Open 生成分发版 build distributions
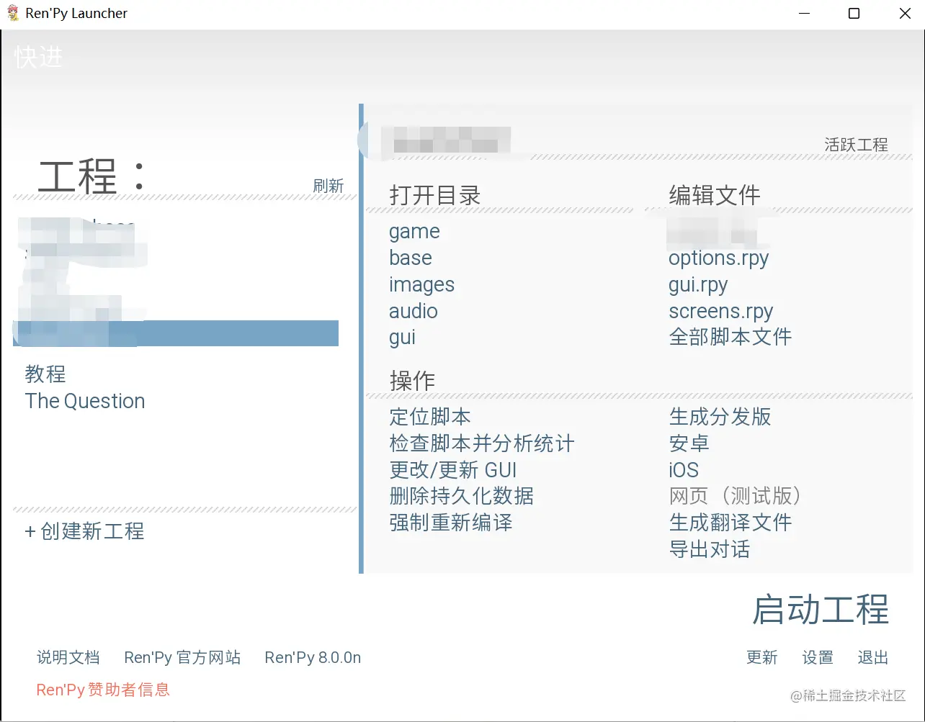Viewport: 925px width, 722px height. [720, 417]
